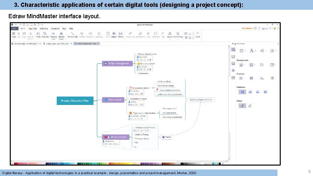Open the Pro Version dropdown

tap(247, 28)
